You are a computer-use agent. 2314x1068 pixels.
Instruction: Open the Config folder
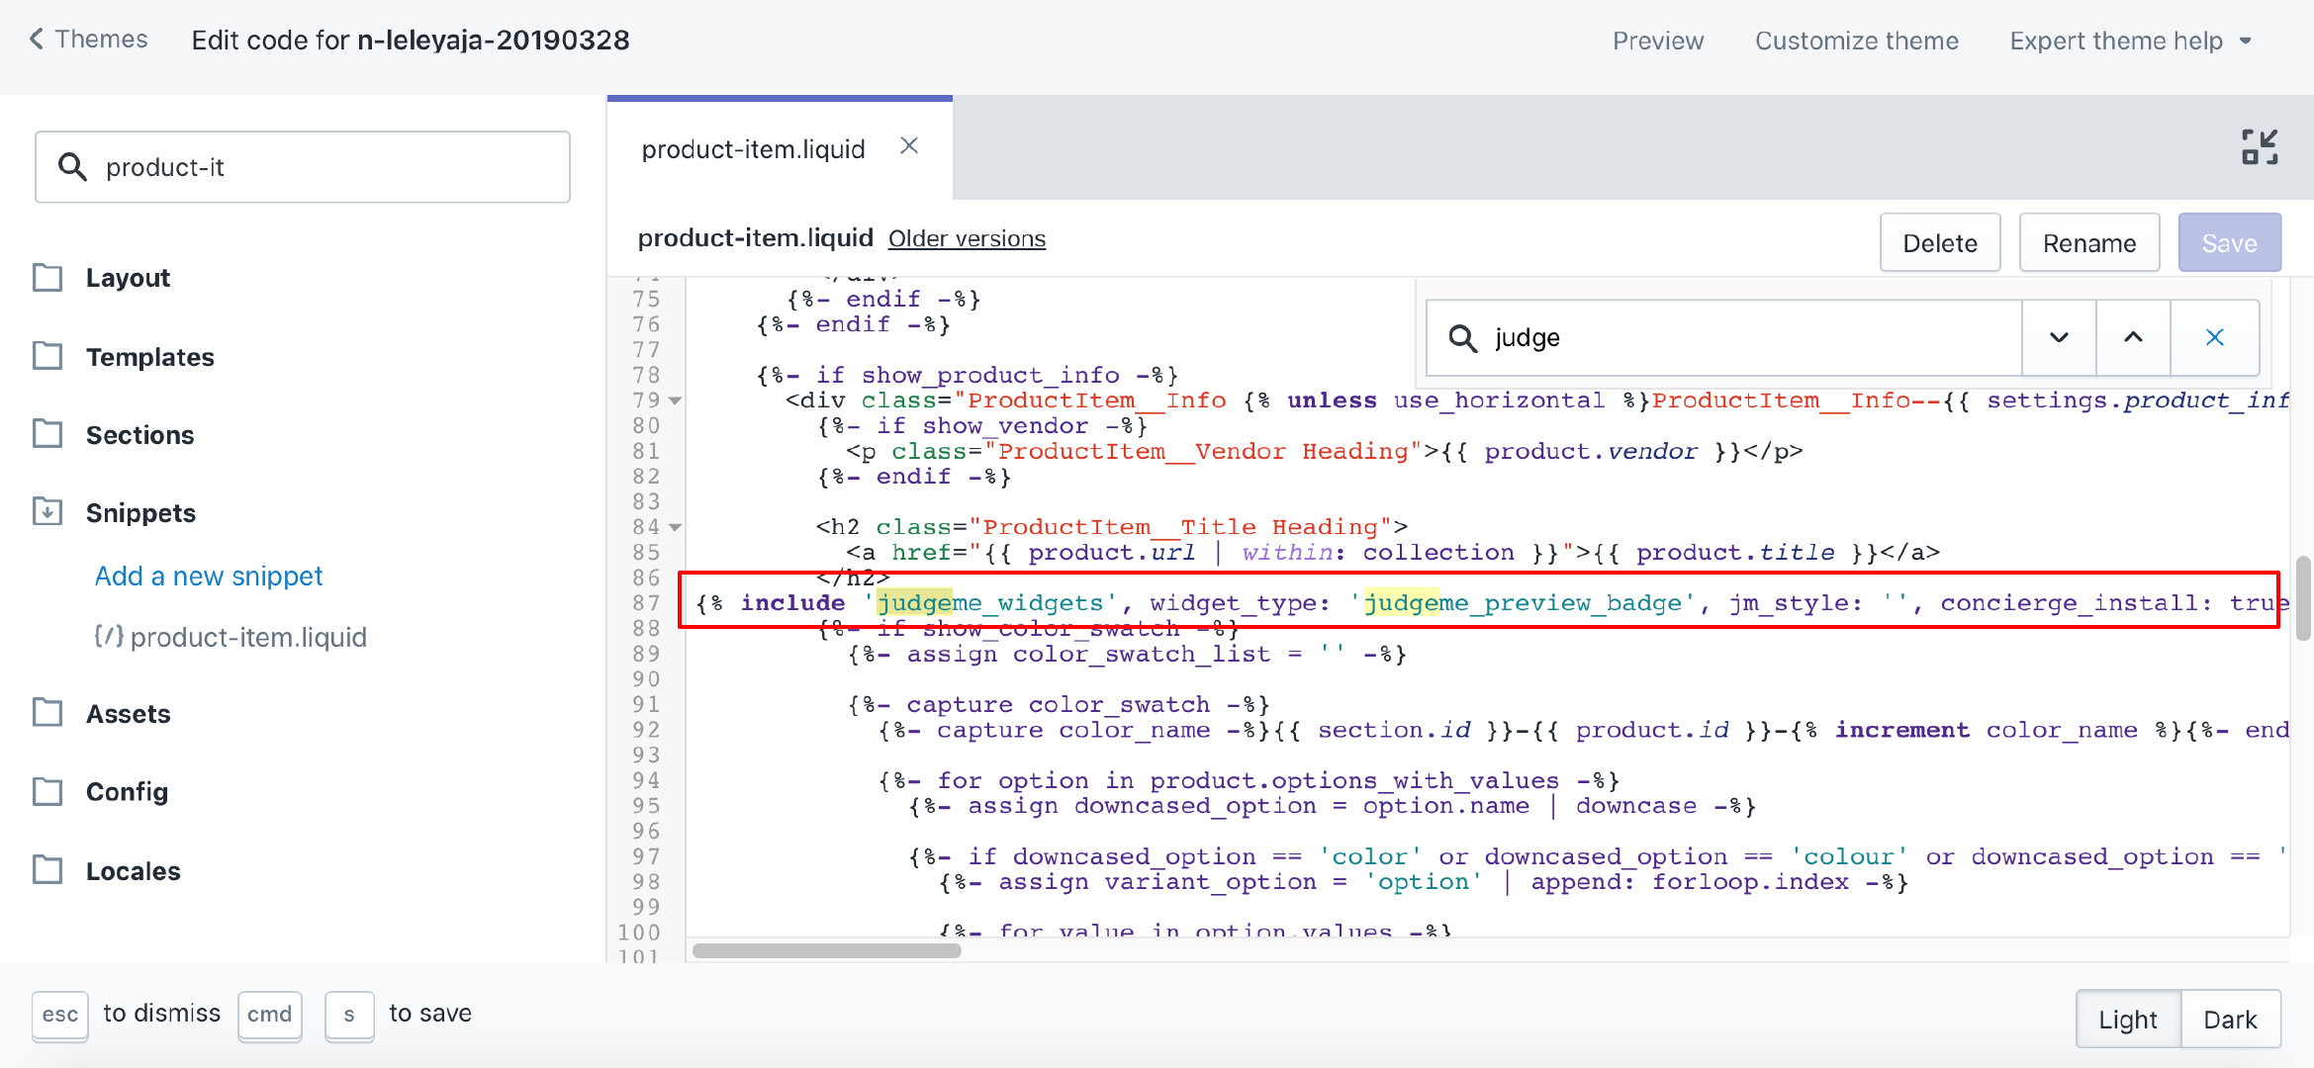(x=47, y=792)
